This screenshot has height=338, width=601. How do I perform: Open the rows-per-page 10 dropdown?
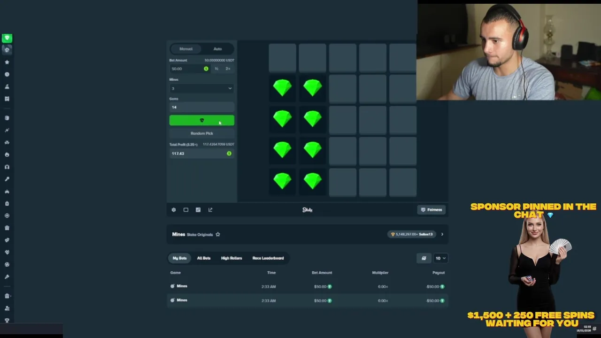click(x=440, y=258)
